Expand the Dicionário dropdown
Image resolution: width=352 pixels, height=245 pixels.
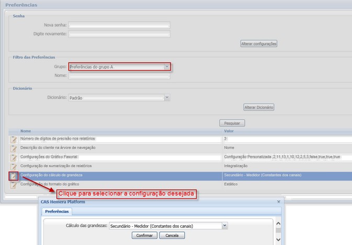(166, 97)
